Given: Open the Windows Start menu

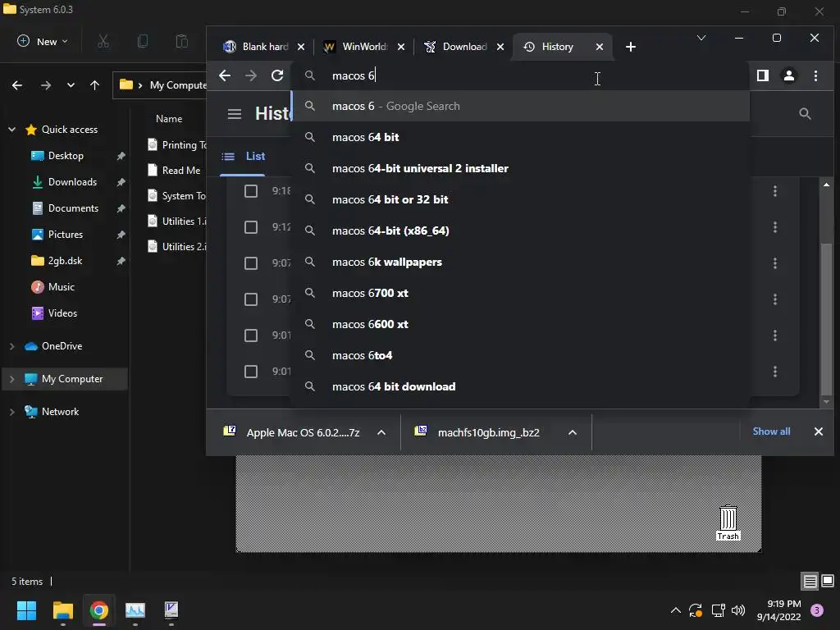Looking at the screenshot, I should point(26,610).
